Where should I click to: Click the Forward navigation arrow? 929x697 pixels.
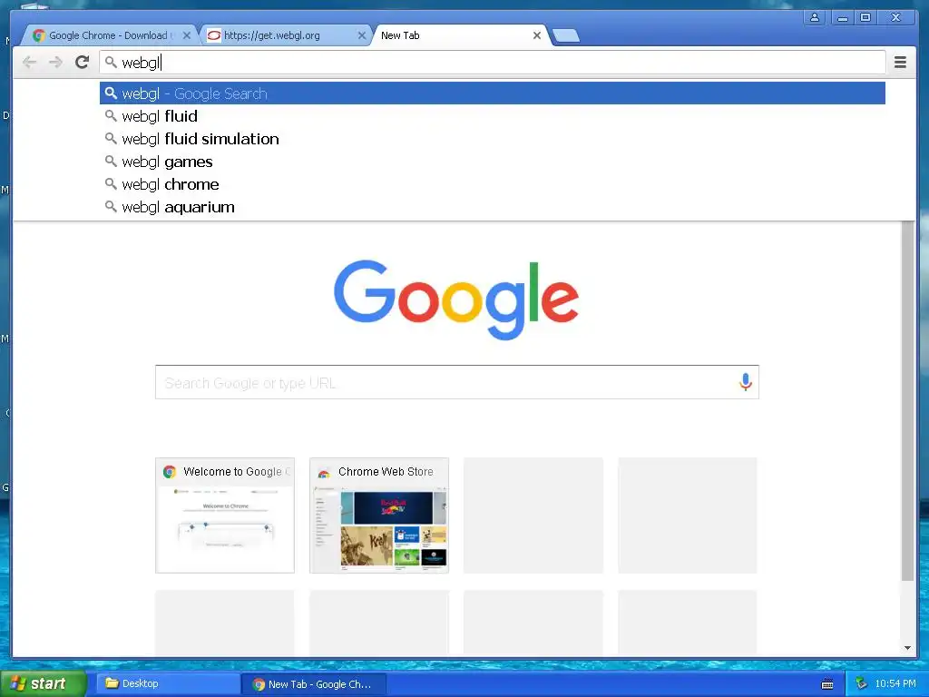pyautogui.click(x=55, y=63)
